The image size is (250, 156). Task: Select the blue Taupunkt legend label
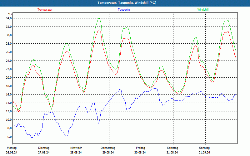pos(124,10)
